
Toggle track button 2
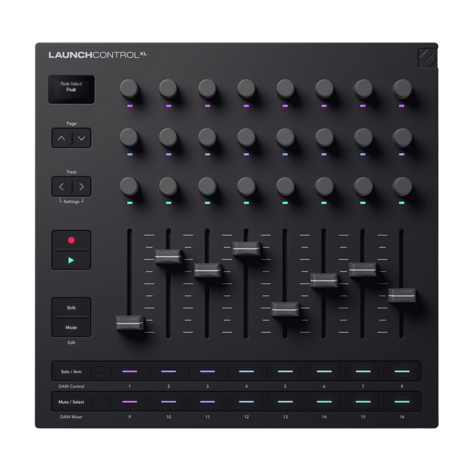point(169,371)
